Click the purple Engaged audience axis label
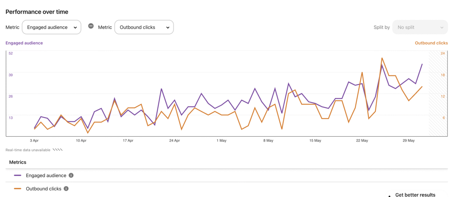 pos(24,43)
